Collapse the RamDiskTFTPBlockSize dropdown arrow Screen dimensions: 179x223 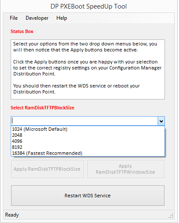pyautogui.click(x=161, y=121)
